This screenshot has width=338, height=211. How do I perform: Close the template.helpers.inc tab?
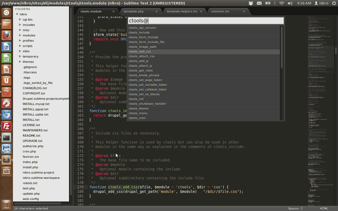coord(201,11)
